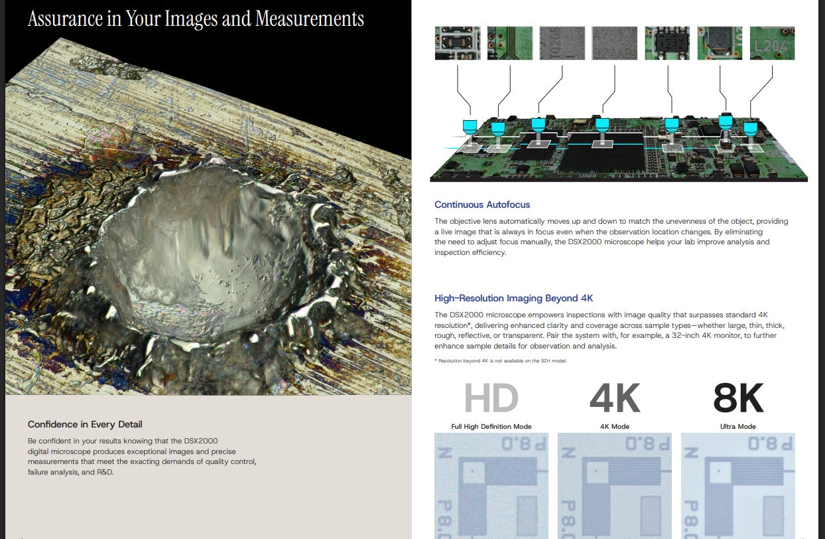Select the cyan lens over the large central chip
The width and height of the screenshot is (825, 539).
click(x=602, y=125)
